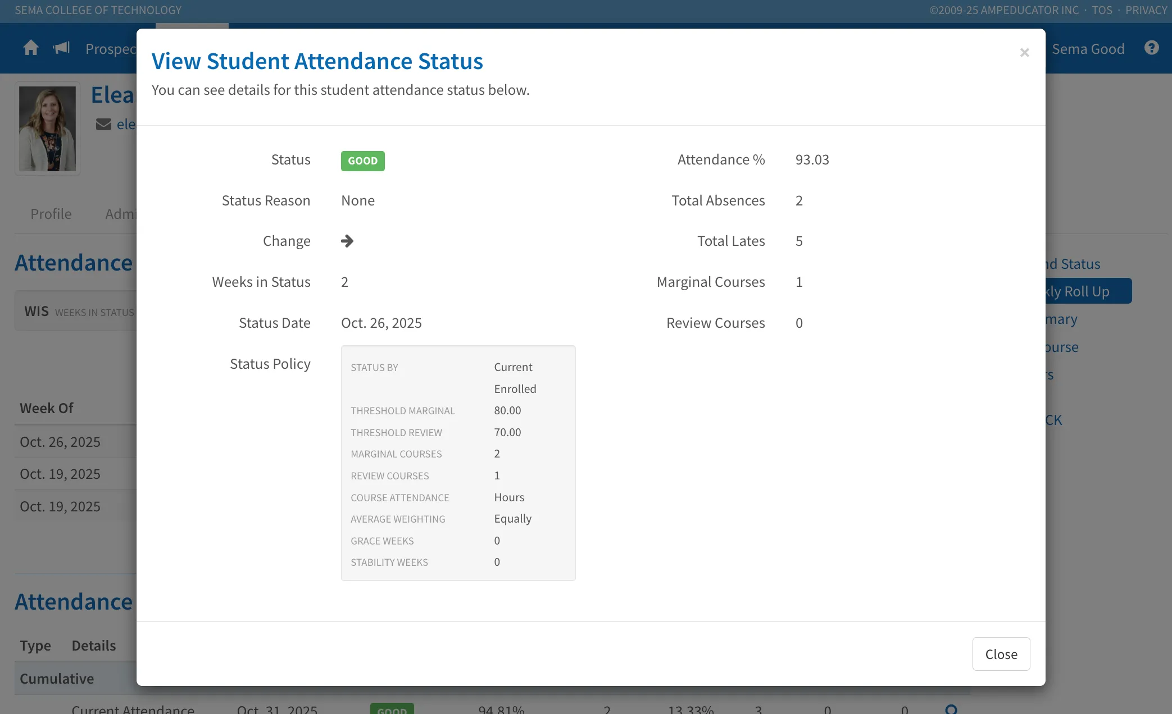The width and height of the screenshot is (1172, 714).
Task: Open the home icon in navbar
Action: pyautogui.click(x=31, y=48)
